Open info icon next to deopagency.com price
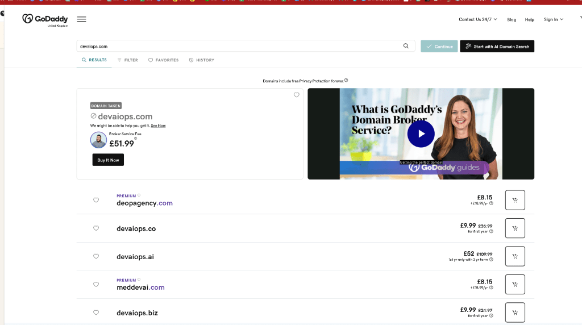The height and width of the screenshot is (325, 582). (x=491, y=203)
